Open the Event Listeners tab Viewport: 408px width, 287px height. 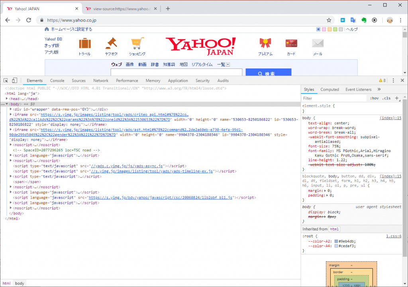359,90
